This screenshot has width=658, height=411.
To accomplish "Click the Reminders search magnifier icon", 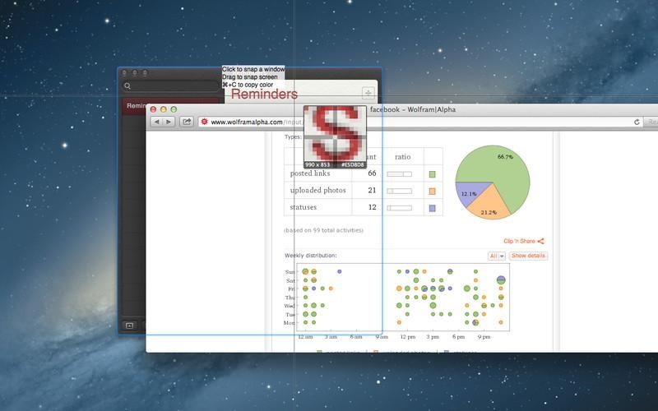I will pyautogui.click(x=127, y=85).
